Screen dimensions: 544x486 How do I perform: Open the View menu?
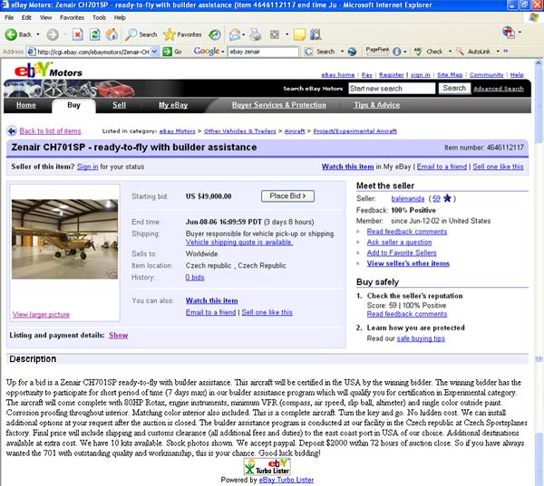coord(46,18)
